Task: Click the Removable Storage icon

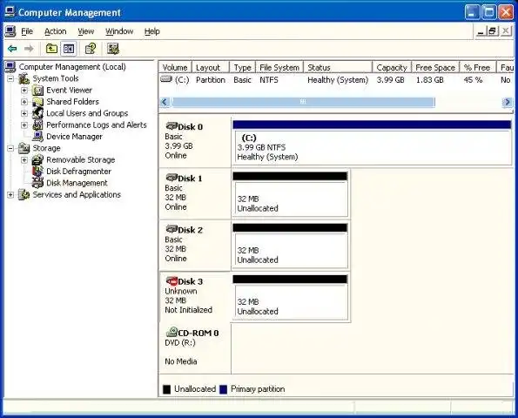Action: [x=38, y=160]
